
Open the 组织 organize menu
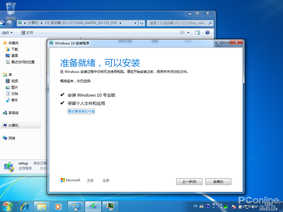[x=7, y=33]
